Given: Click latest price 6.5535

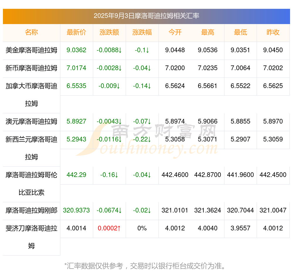Looking at the screenshot, I should pos(76,86).
